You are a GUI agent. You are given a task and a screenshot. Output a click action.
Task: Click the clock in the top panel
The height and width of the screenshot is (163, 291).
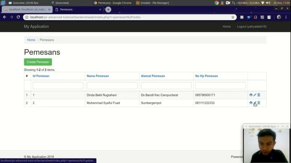click(281, 3)
